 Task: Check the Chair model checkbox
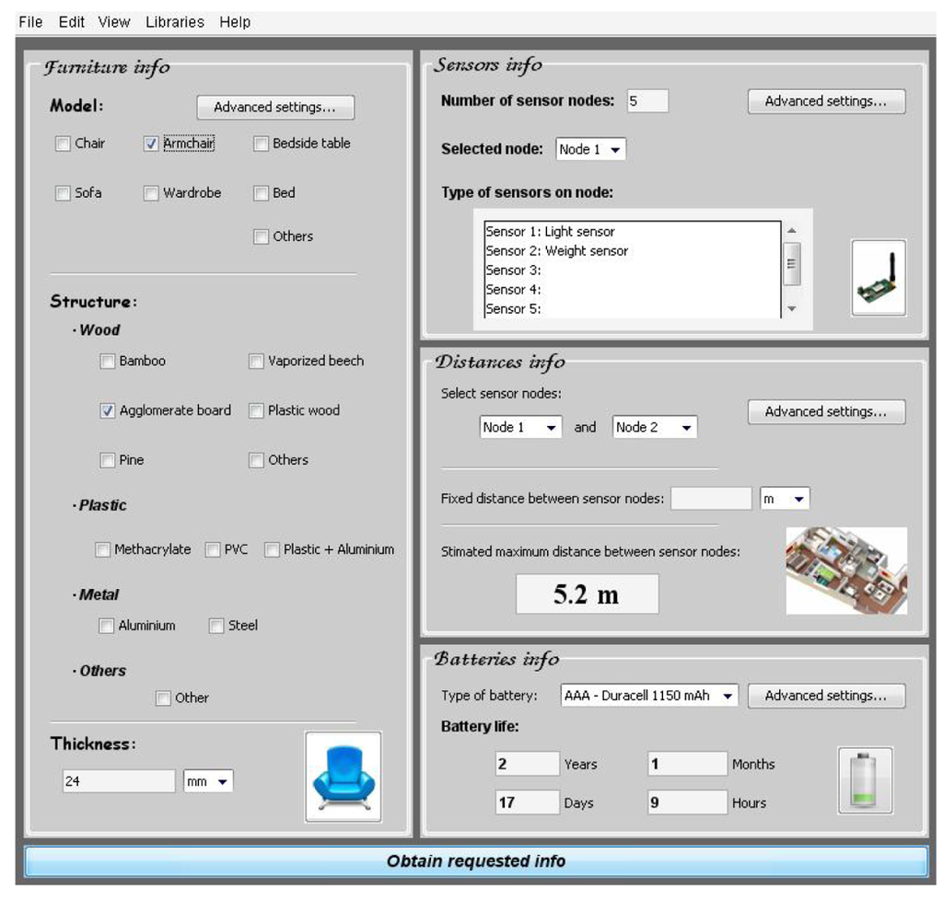click(63, 144)
